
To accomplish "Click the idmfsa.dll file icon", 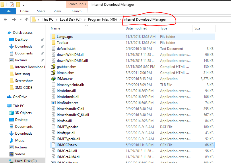I will click(x=53, y=121).
